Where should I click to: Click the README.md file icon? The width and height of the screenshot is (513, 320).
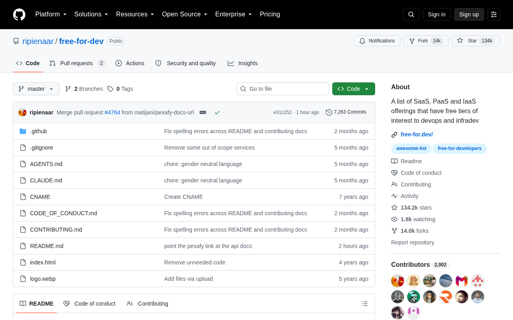[x=23, y=246]
